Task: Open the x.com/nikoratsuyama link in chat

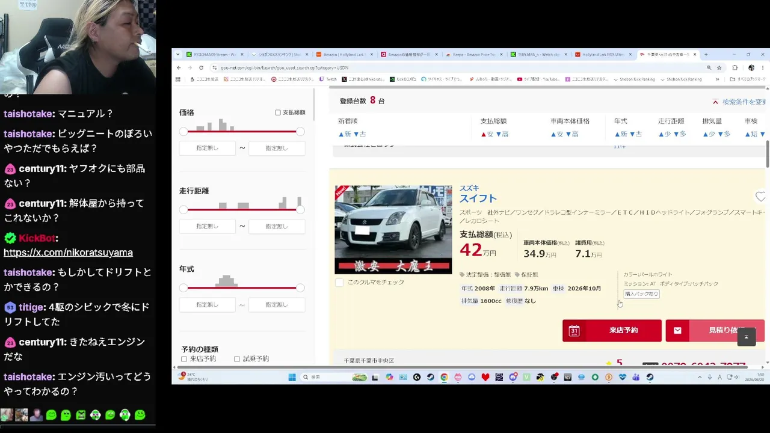Action: point(68,253)
